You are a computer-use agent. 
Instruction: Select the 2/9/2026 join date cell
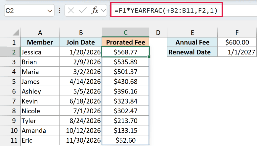click(x=81, y=62)
